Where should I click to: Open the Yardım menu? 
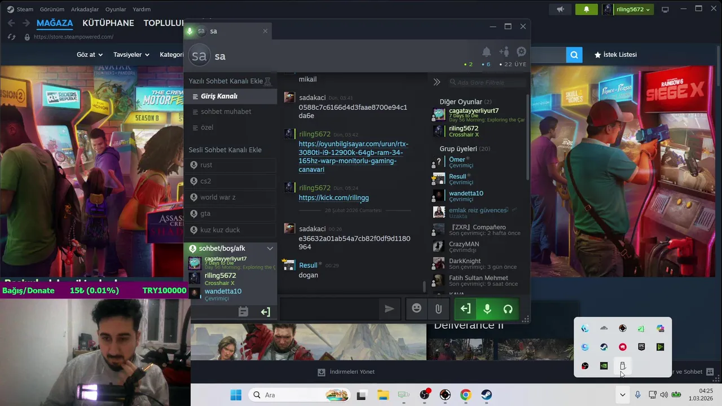point(141,10)
